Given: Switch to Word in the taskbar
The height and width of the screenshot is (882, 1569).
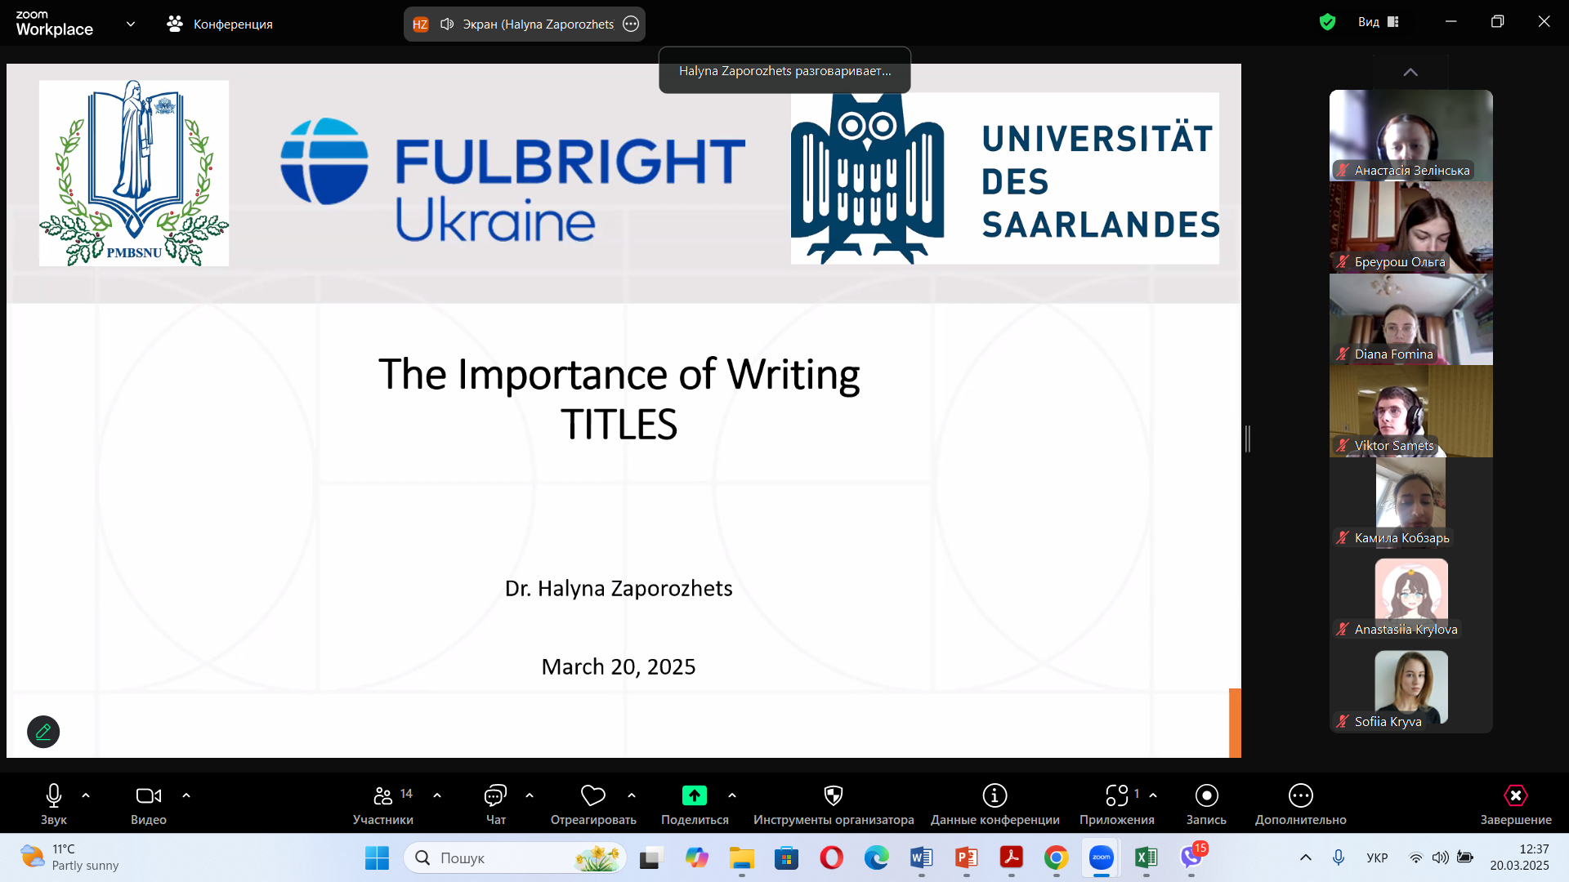Looking at the screenshot, I should point(921,857).
